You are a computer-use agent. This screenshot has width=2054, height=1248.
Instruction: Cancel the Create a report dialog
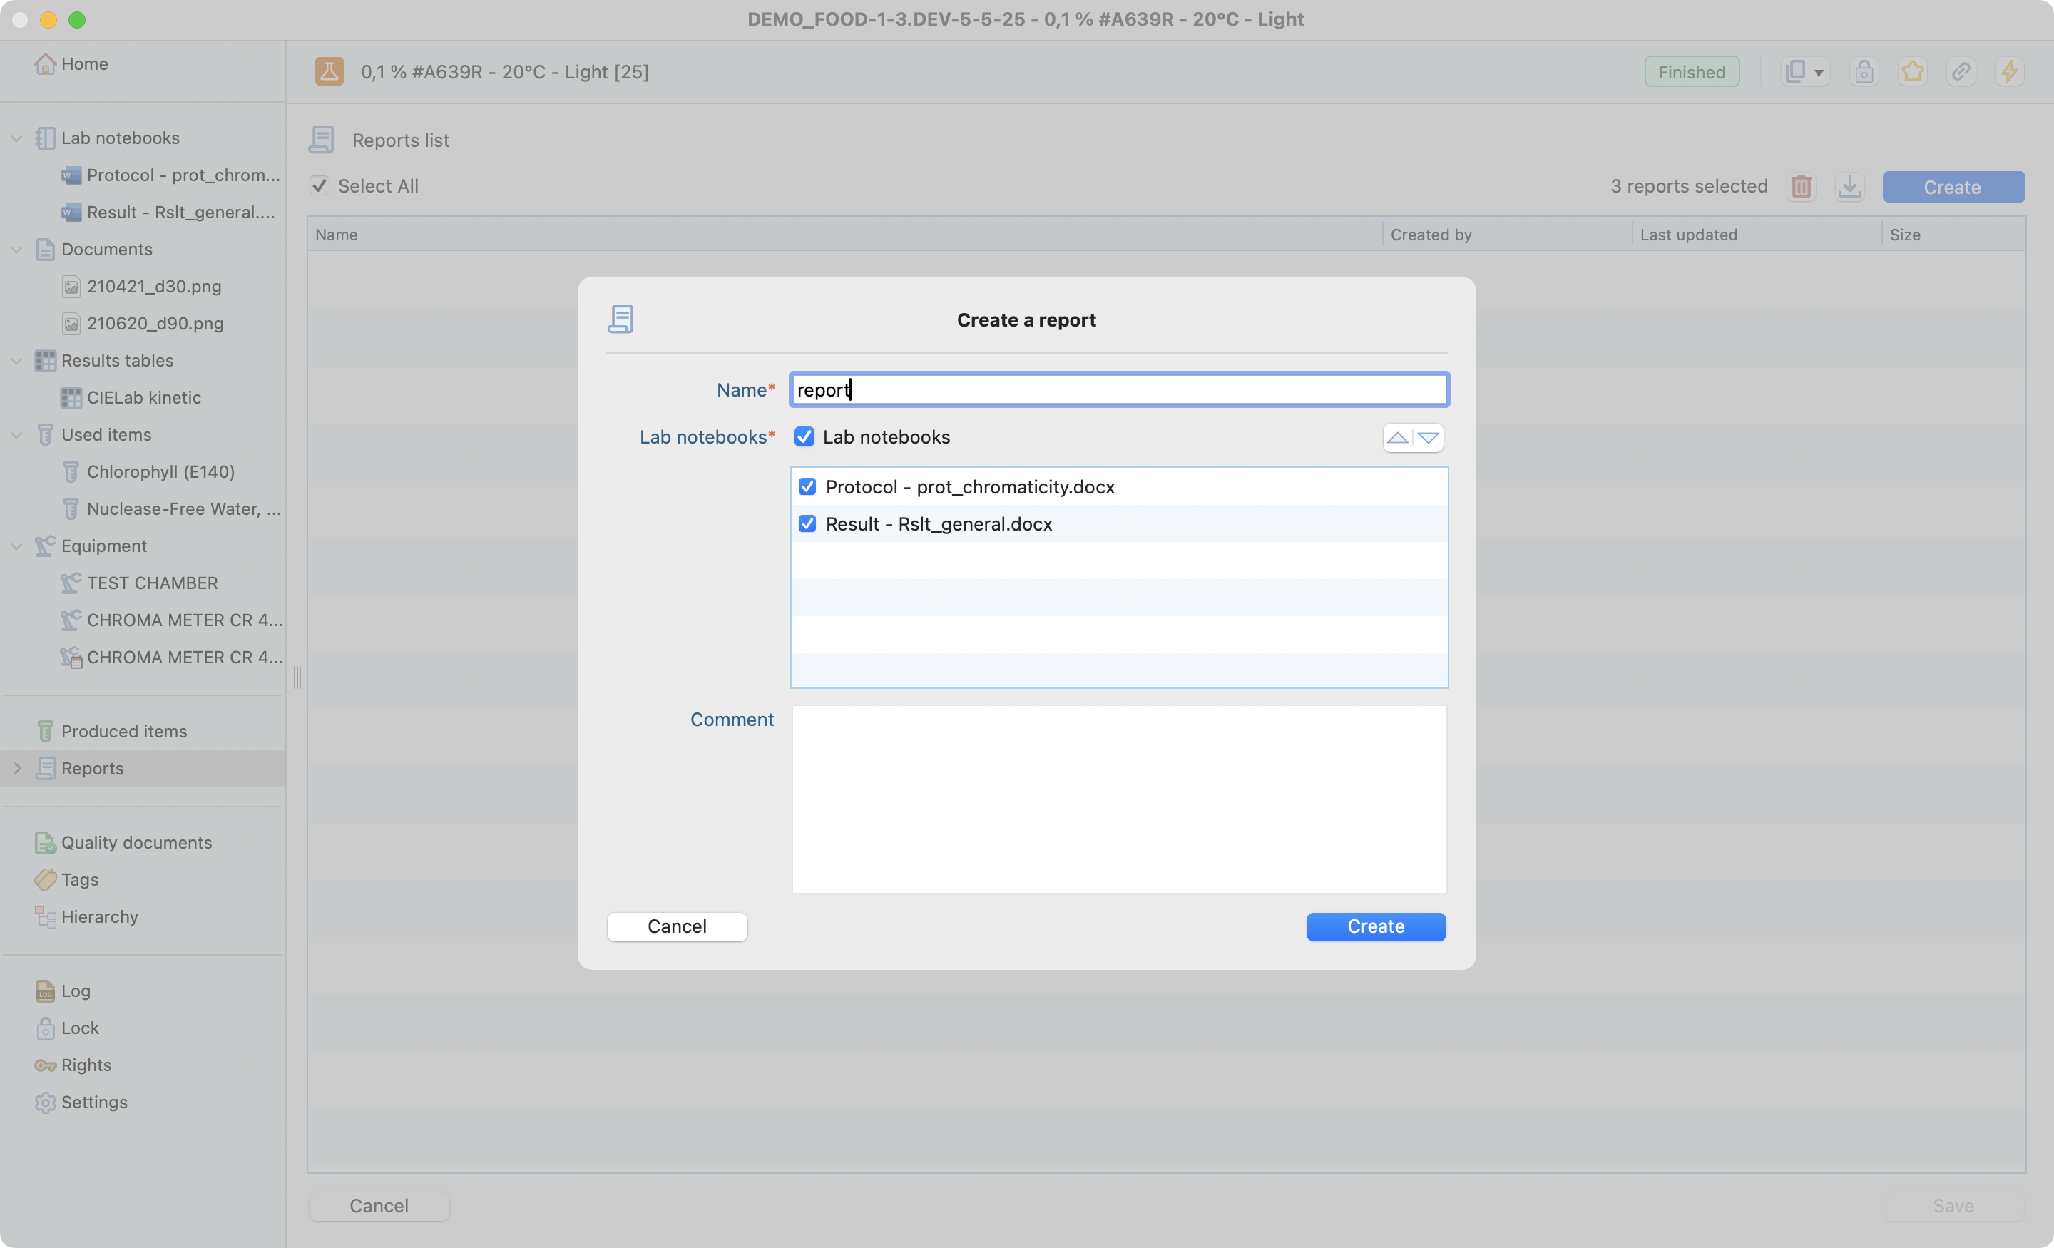pyautogui.click(x=676, y=926)
